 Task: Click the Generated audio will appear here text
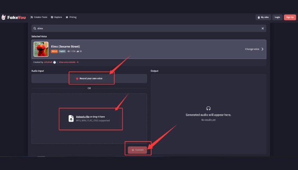209,115
